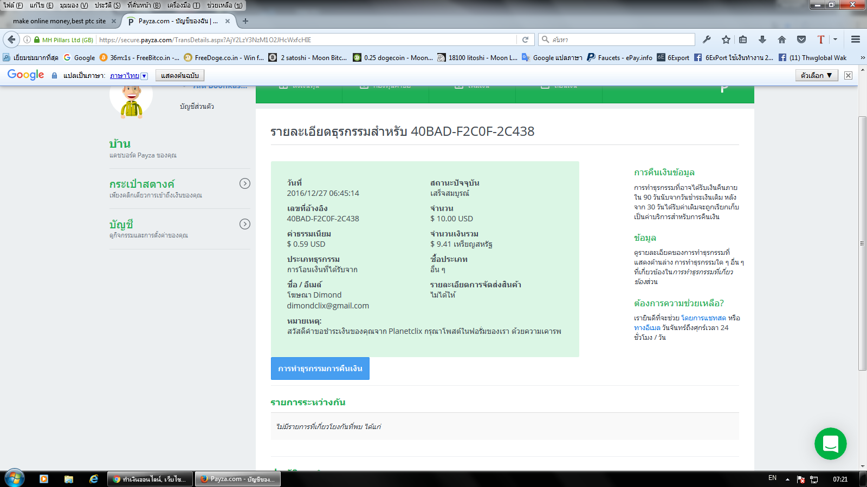Image resolution: width=867 pixels, height=487 pixels.
Task: Show site information via the circled i icon
Action: [x=27, y=40]
